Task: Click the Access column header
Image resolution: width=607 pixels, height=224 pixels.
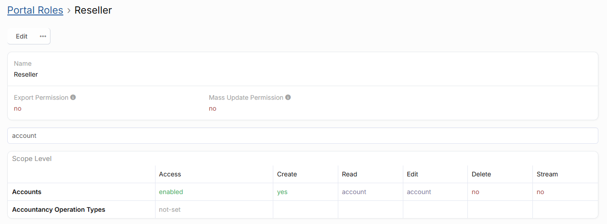Action: [170, 174]
